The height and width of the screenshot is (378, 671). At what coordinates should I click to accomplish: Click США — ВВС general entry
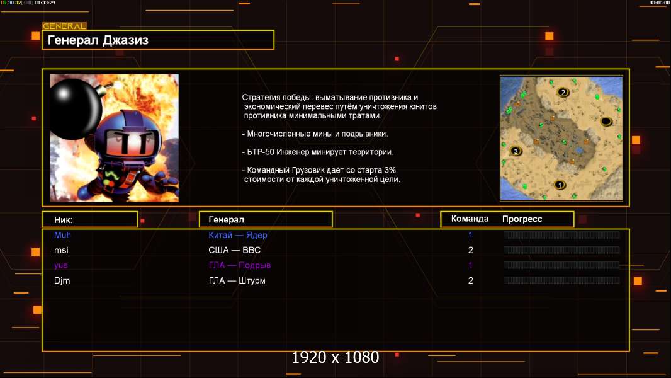(235, 250)
